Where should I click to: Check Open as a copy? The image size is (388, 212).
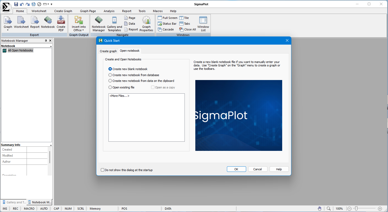tap(163, 87)
